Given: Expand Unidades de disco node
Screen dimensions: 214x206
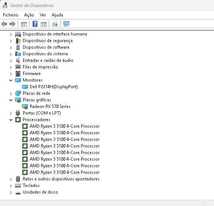Looking at the screenshot, I should click(11, 192).
